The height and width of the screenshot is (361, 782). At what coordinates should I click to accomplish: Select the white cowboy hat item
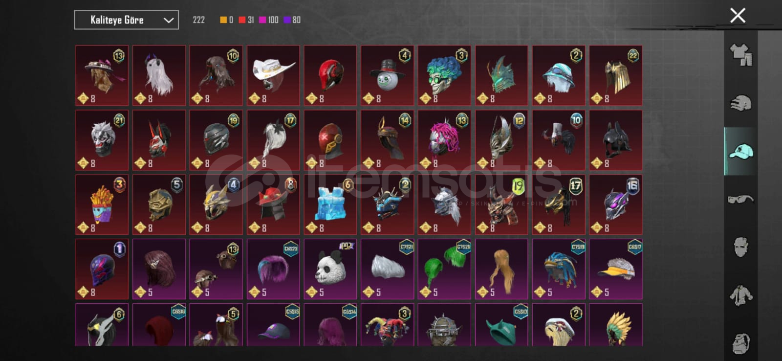(273, 75)
